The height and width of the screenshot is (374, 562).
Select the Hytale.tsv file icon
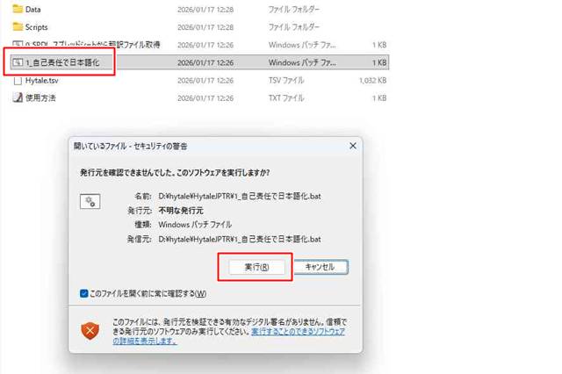(x=18, y=80)
